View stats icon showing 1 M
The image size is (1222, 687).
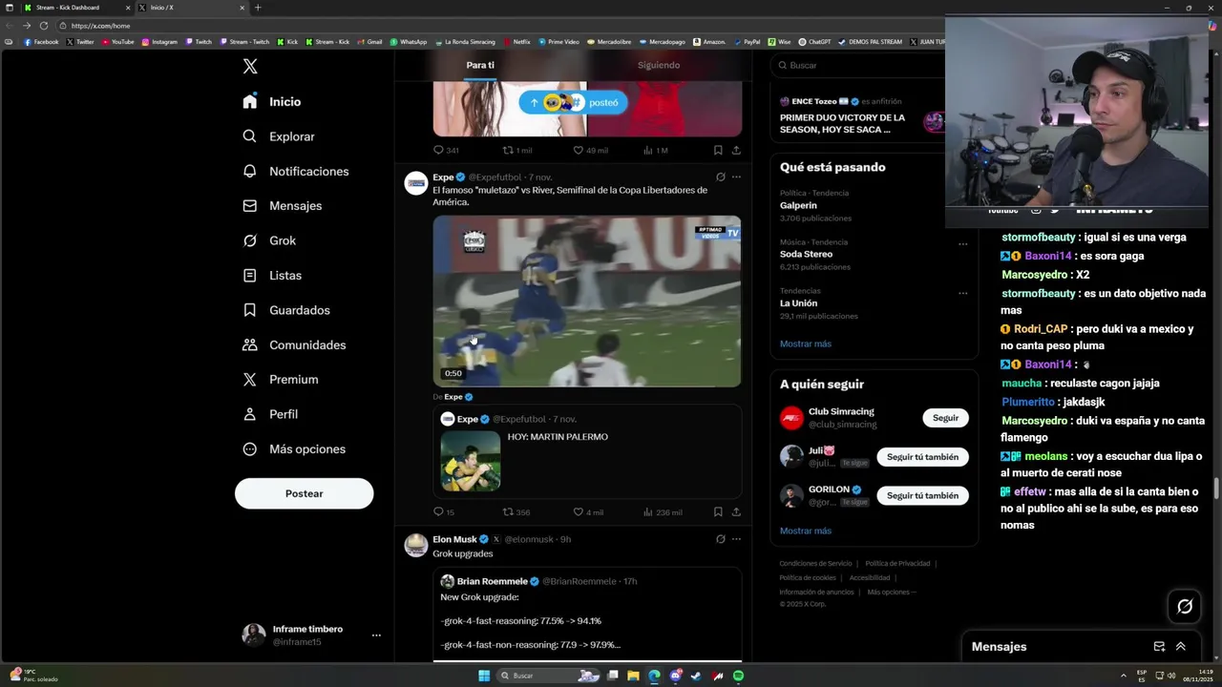click(x=648, y=150)
